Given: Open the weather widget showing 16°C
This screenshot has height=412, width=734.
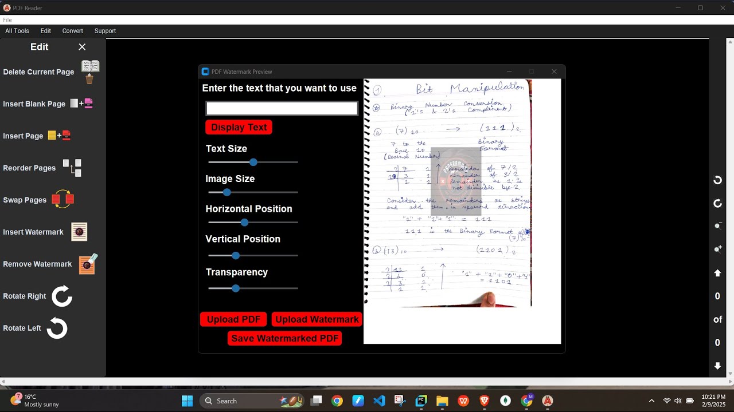Looking at the screenshot, I should [x=34, y=401].
